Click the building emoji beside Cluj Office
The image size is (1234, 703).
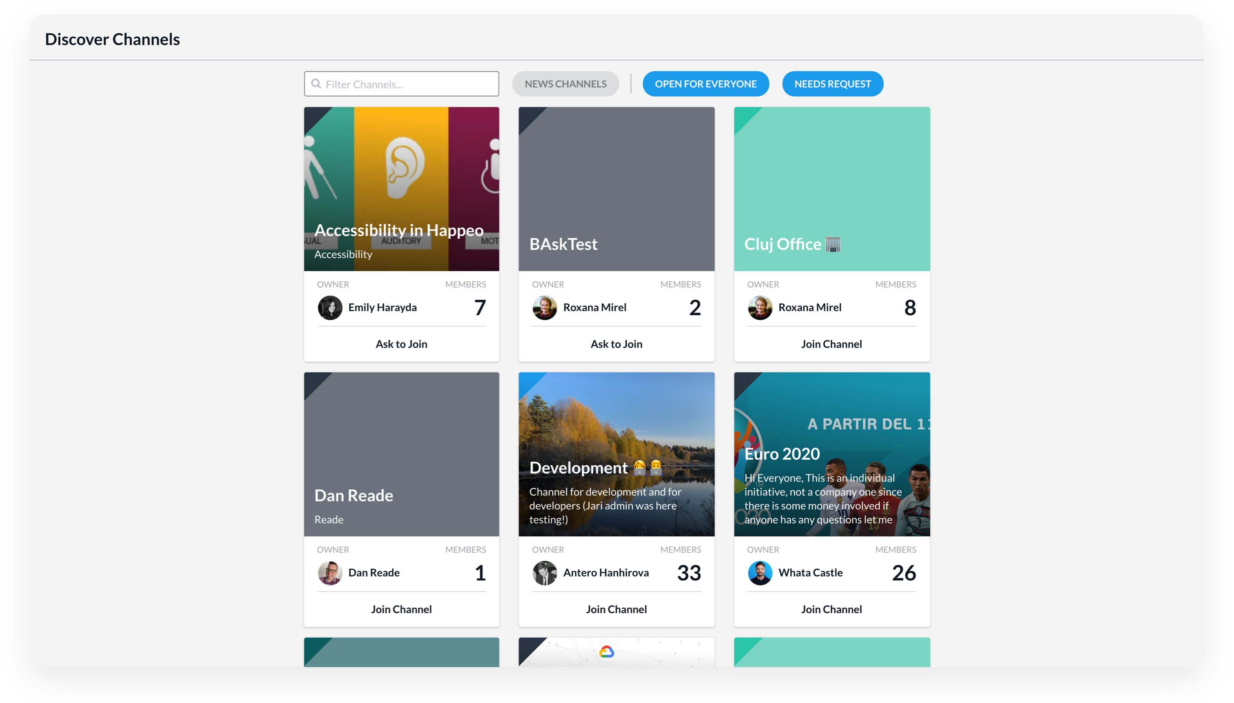pyautogui.click(x=833, y=244)
